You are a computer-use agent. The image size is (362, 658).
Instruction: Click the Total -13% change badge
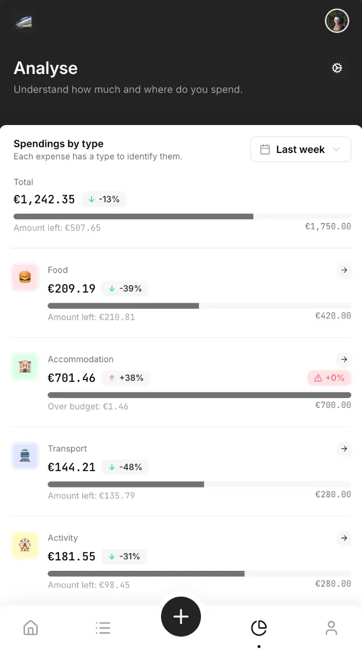pyautogui.click(x=104, y=199)
